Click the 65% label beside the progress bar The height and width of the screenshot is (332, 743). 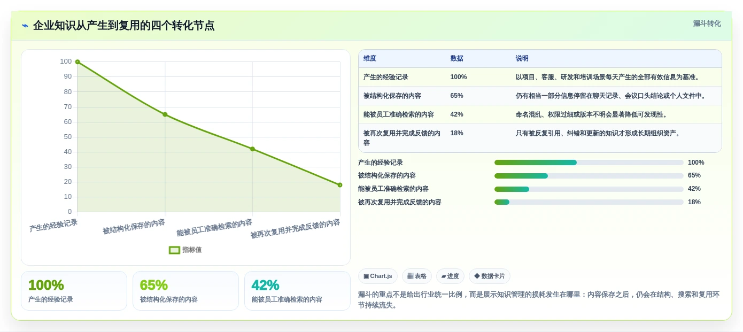click(694, 175)
